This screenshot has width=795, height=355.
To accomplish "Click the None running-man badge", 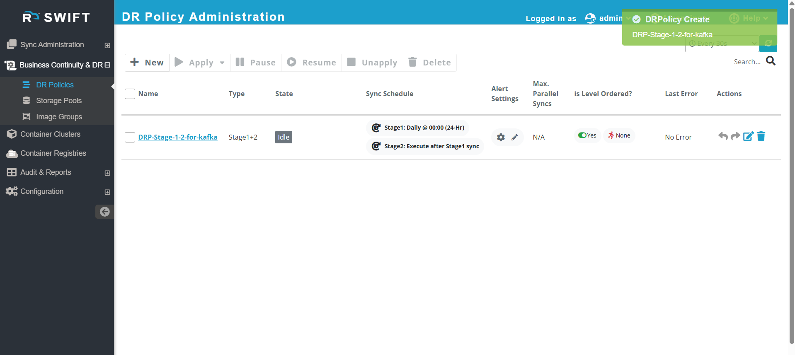I will (619, 135).
